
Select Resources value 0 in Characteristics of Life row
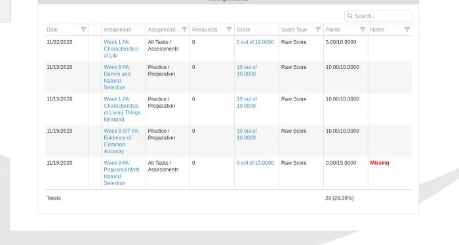(193, 42)
